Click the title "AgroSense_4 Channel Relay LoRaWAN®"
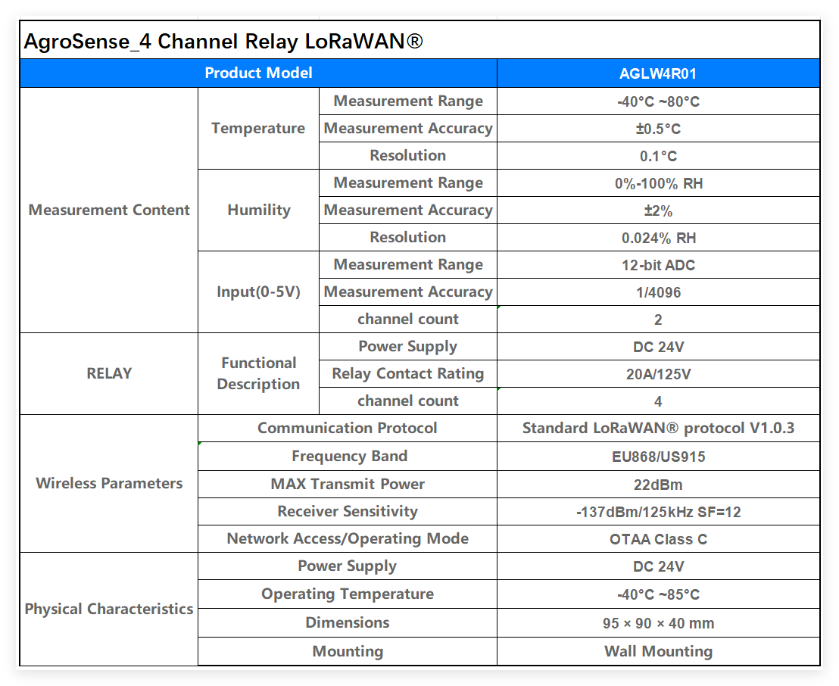The image size is (839, 686). 223,41
